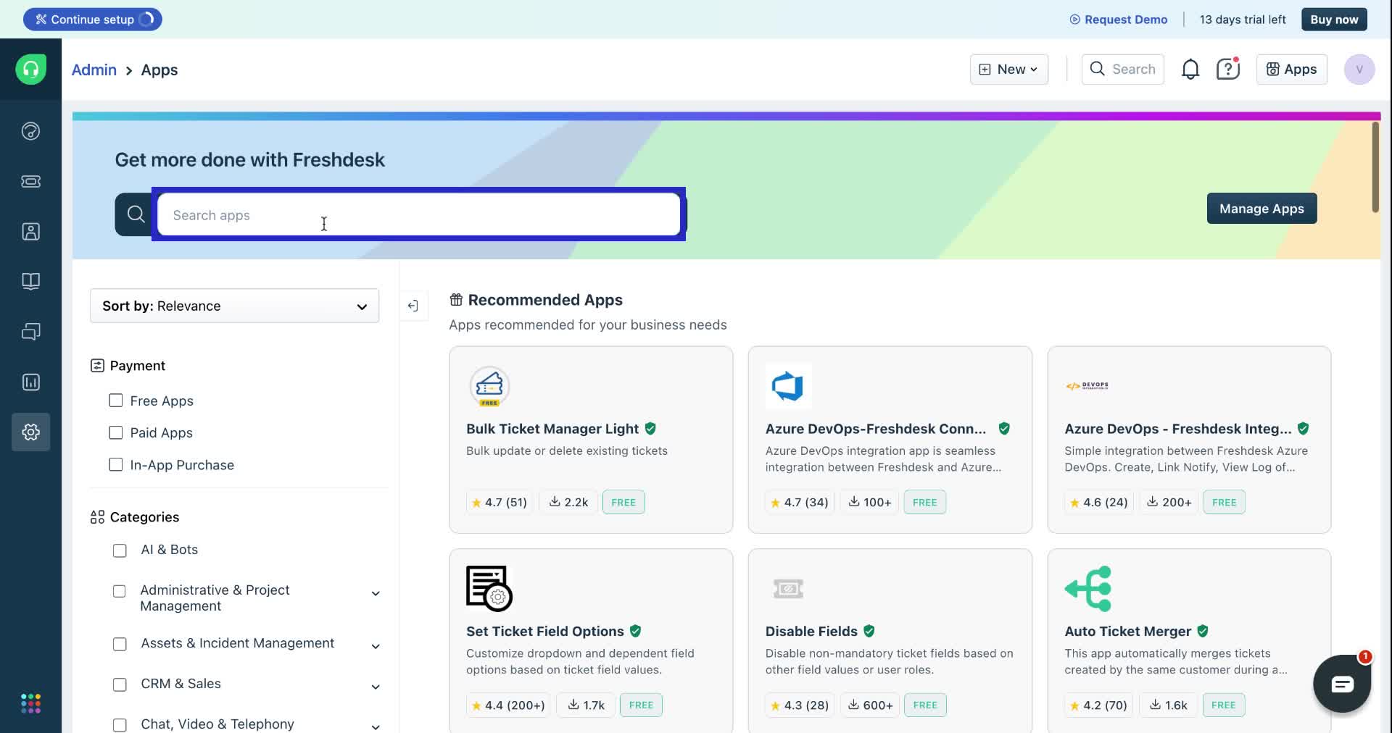Open the Sort by Relevance dropdown
Screen dimensions: 1392x733
click(234, 306)
